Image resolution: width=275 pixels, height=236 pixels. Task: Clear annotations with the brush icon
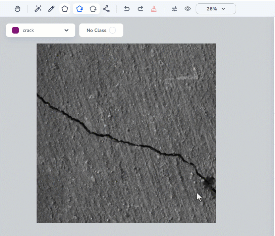click(154, 9)
